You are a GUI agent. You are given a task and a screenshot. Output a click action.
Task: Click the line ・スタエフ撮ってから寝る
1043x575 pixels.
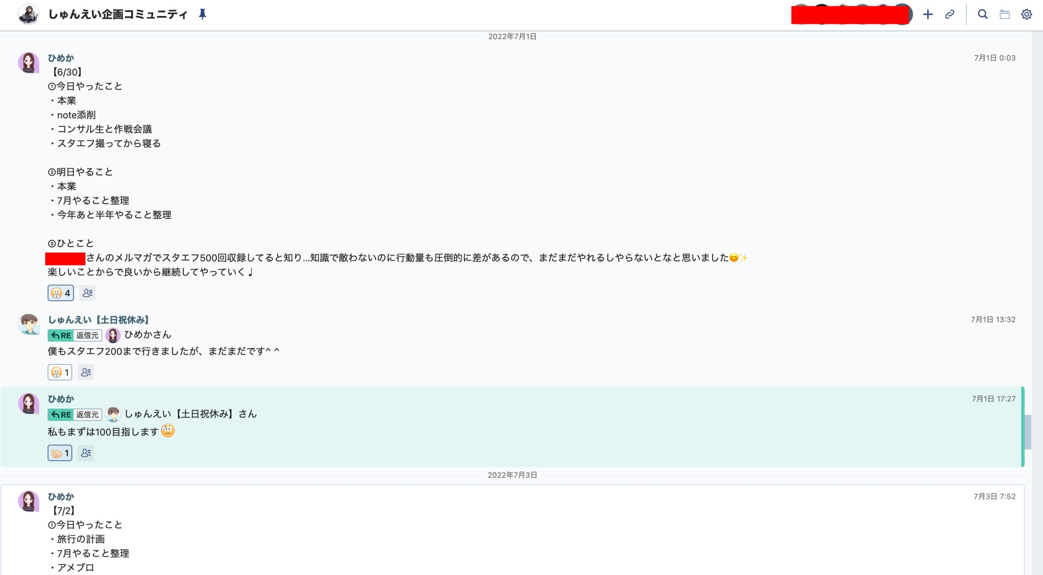(105, 143)
